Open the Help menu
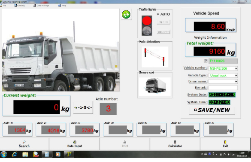The image size is (251, 162). point(62,6)
